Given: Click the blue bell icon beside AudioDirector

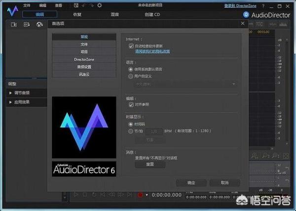Looking at the screenshot, I should (x=246, y=15).
